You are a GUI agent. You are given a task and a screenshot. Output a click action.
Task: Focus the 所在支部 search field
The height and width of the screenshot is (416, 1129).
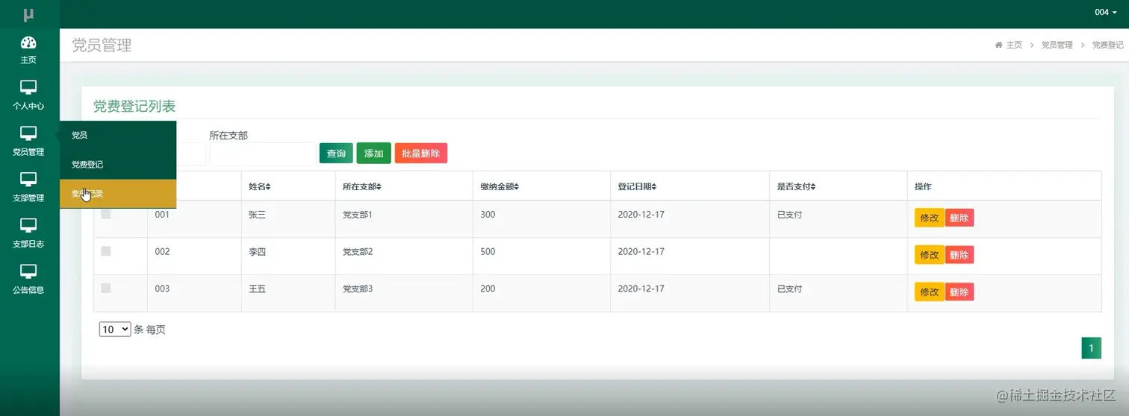[x=262, y=154]
